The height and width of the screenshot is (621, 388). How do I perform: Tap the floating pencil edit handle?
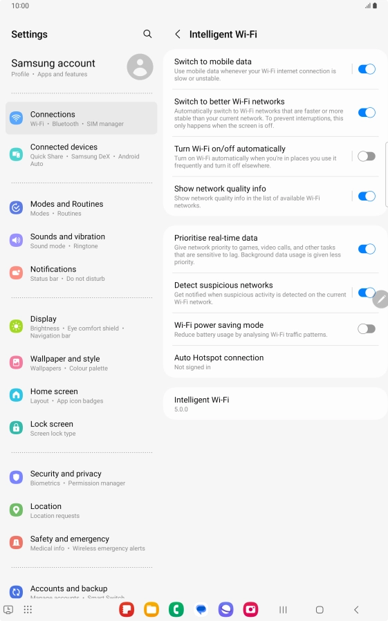click(x=380, y=299)
